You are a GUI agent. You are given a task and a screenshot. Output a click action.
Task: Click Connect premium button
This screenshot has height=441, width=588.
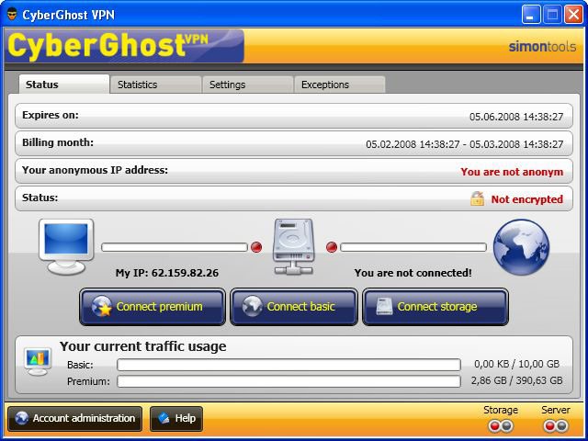coord(153,307)
